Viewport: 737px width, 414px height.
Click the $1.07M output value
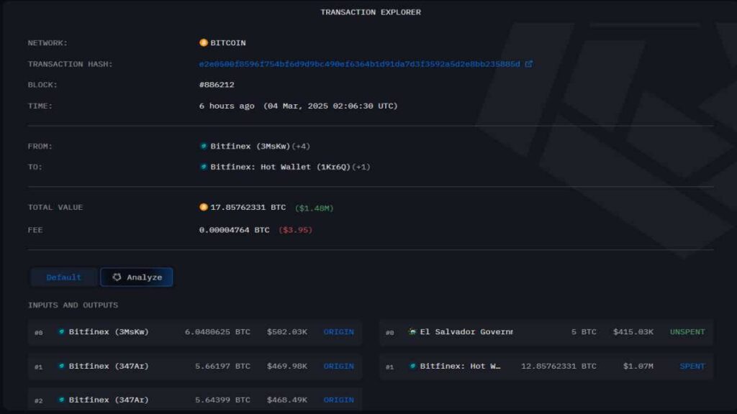pyautogui.click(x=638, y=366)
